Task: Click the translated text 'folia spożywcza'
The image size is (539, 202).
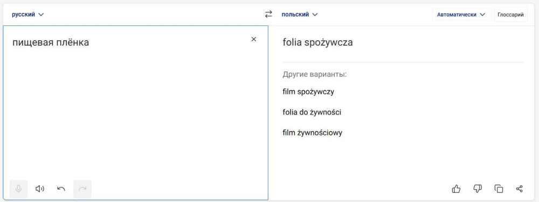Action: [x=317, y=42]
